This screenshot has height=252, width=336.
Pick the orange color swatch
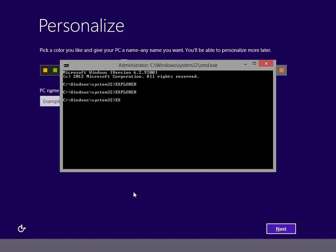pyautogui.click(x=281, y=70)
